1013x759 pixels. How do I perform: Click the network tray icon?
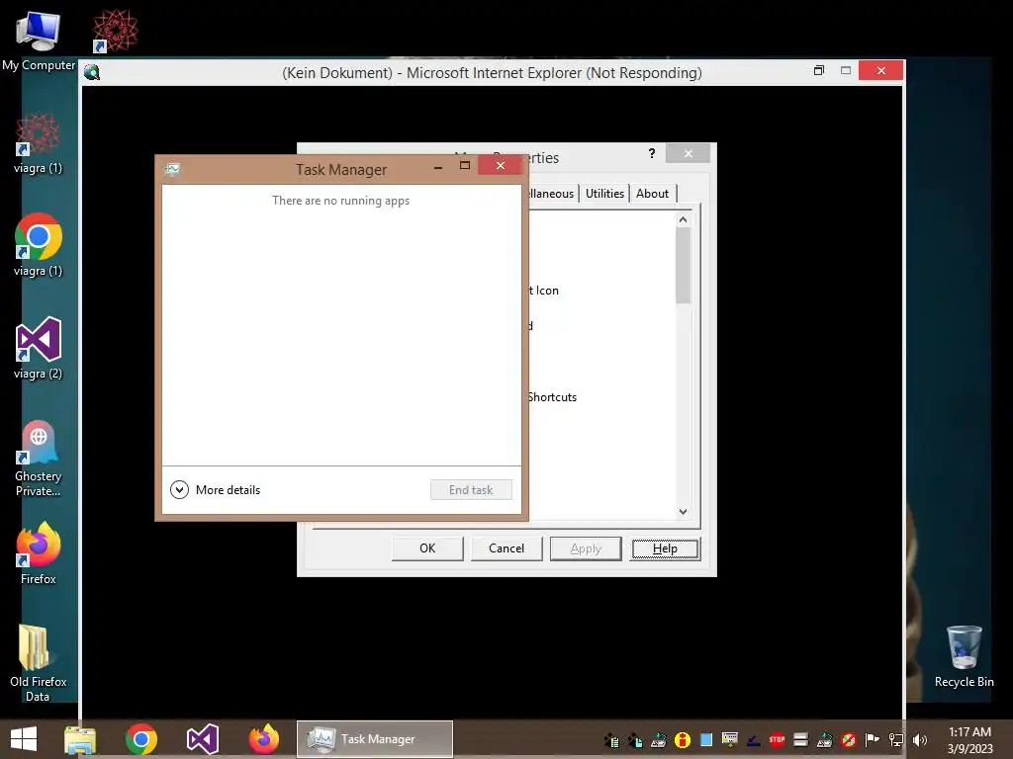896,739
